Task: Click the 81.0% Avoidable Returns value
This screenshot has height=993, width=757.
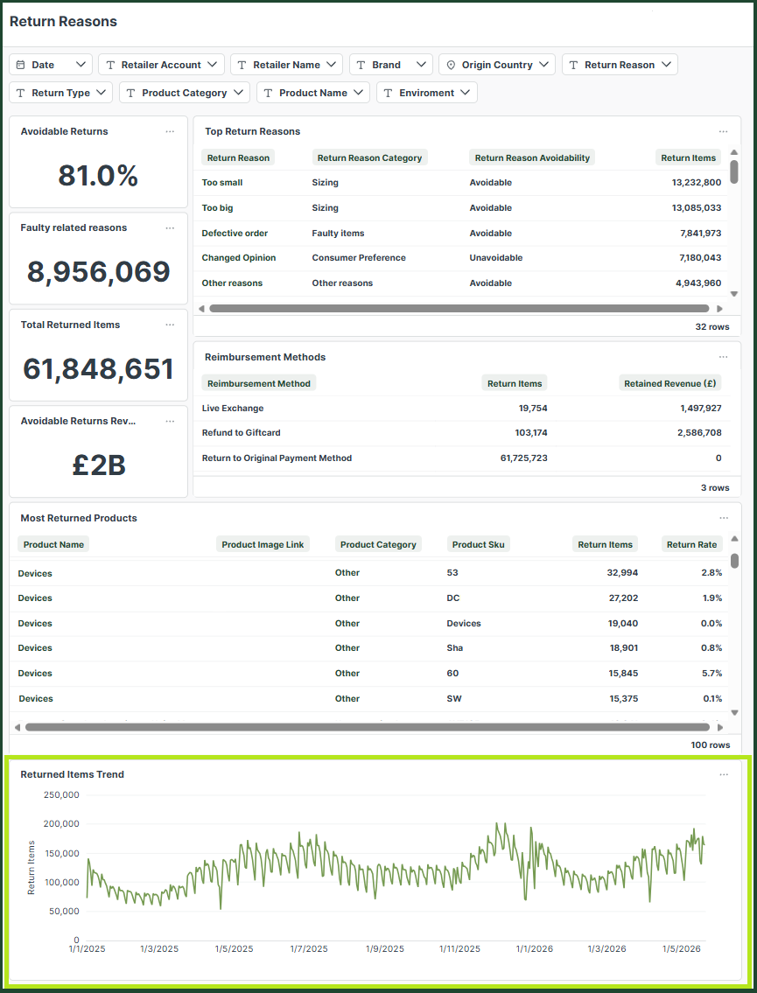Action: tap(98, 176)
